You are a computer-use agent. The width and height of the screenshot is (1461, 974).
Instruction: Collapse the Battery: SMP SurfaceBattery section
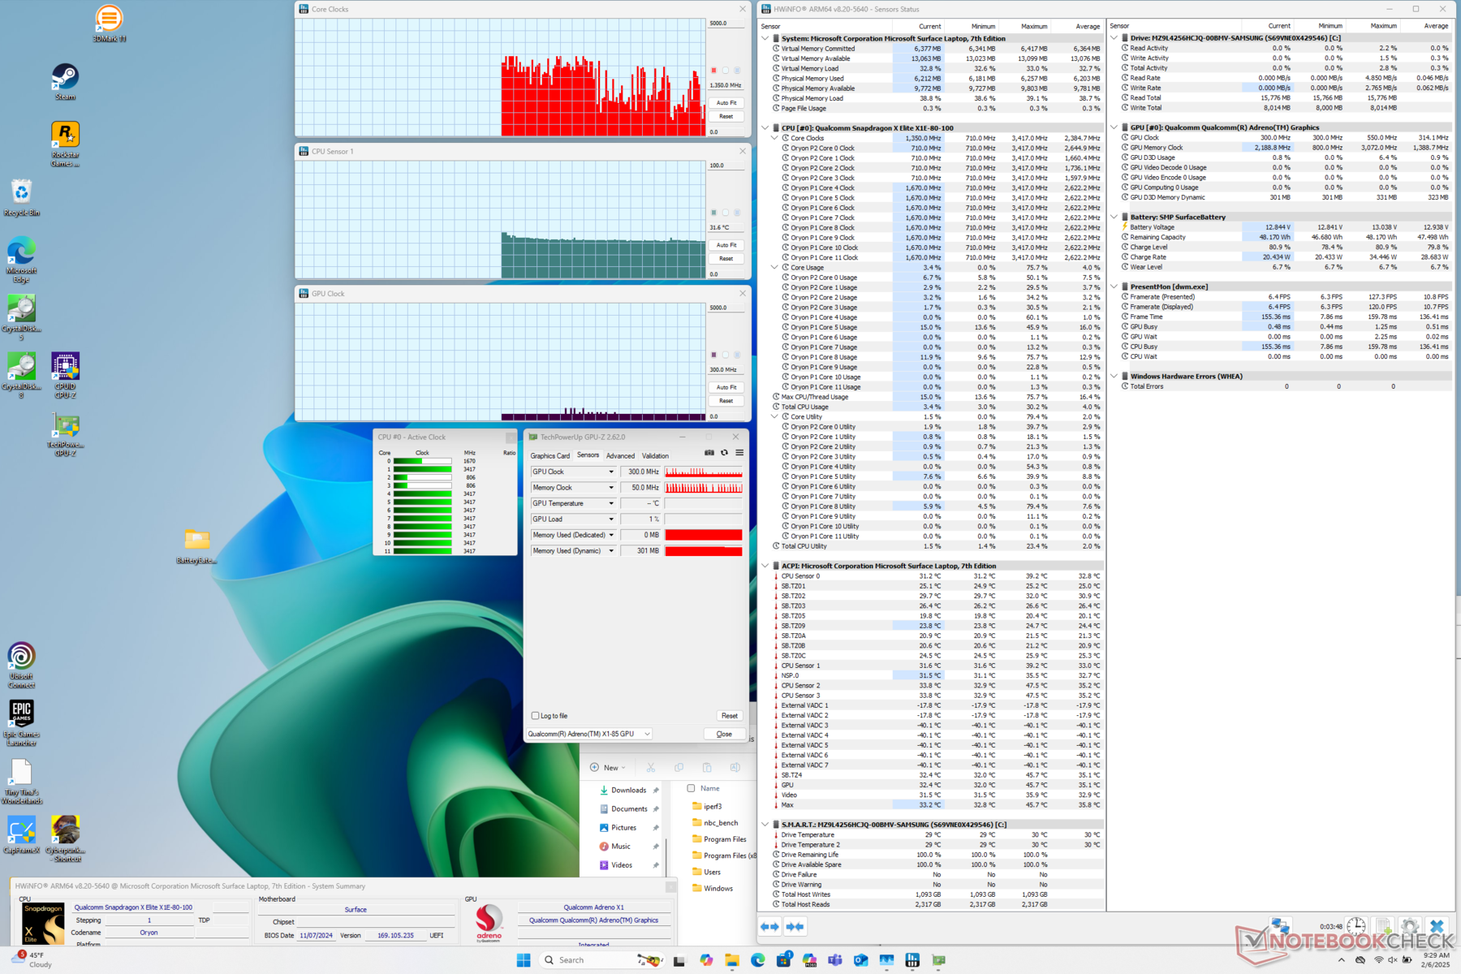click(x=1114, y=218)
